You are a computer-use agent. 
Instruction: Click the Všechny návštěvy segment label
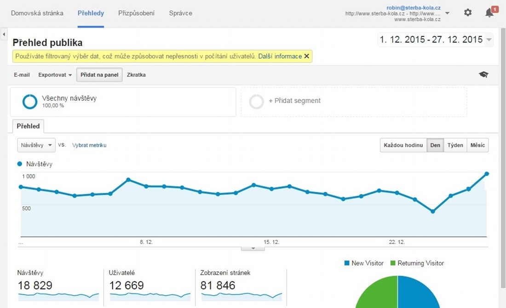[69, 98]
